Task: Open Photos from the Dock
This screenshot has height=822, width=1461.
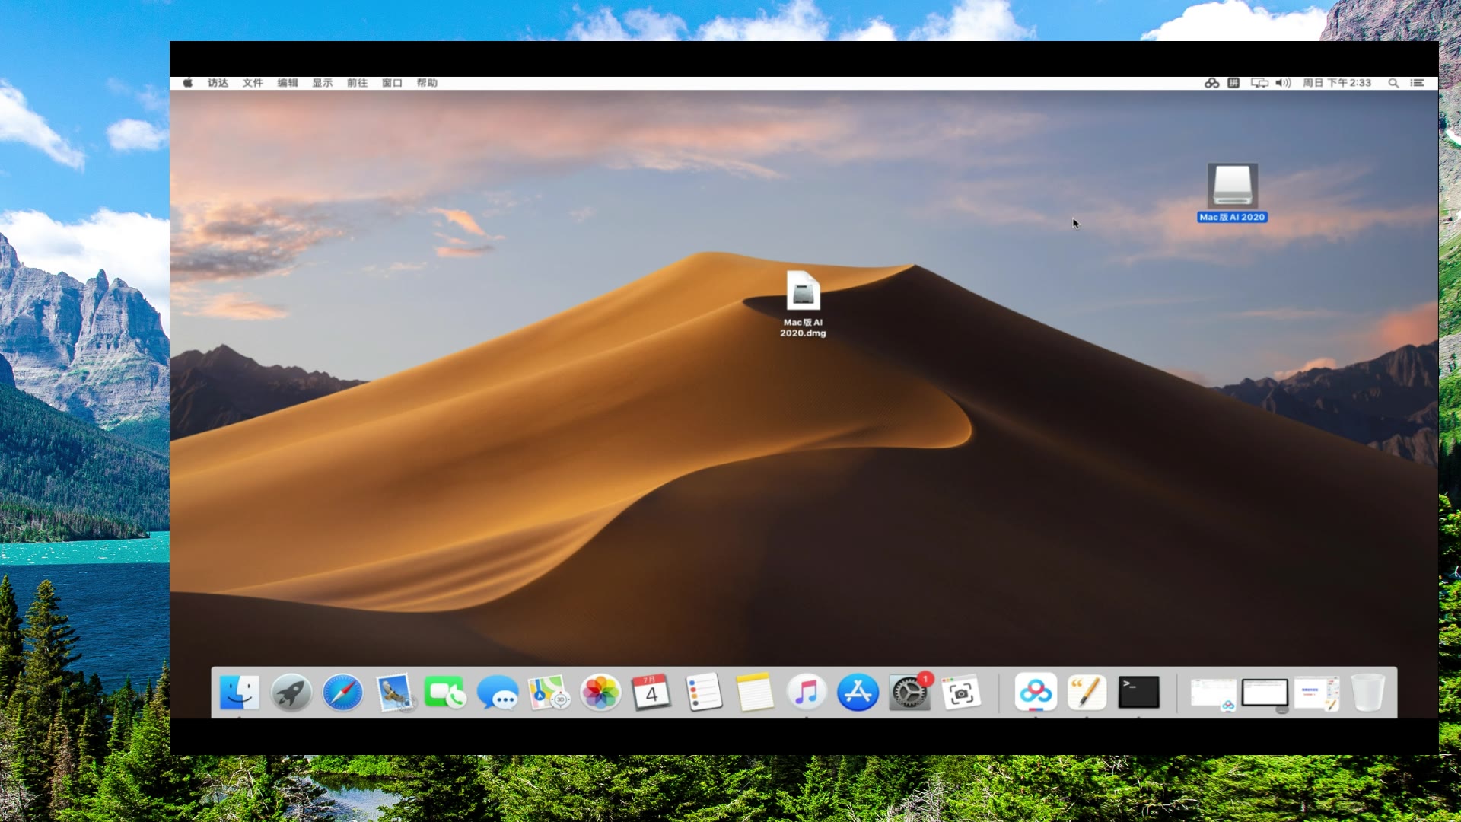Action: tap(601, 693)
